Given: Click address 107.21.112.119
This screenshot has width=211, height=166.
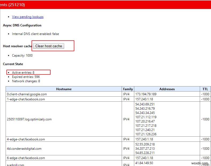Looking at the screenshot, I should pos(146,117).
